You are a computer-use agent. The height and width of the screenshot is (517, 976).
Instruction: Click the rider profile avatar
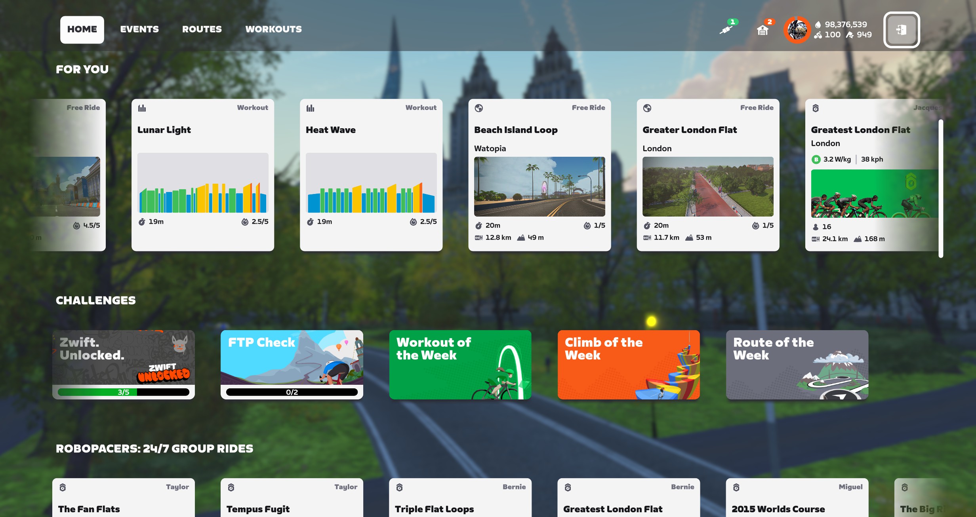coord(797,30)
